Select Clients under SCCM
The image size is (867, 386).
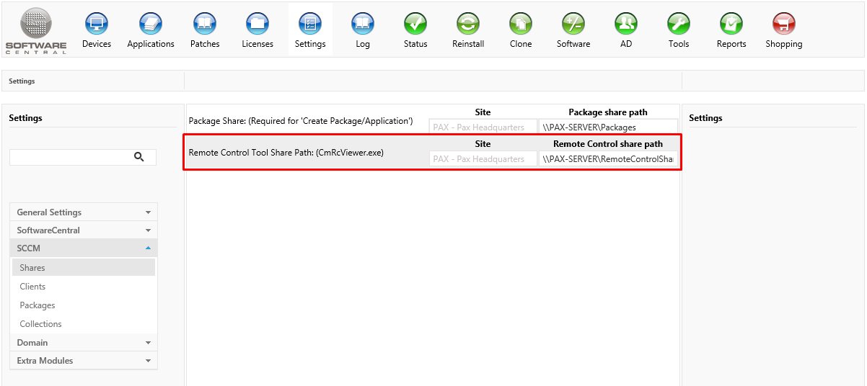pos(32,287)
